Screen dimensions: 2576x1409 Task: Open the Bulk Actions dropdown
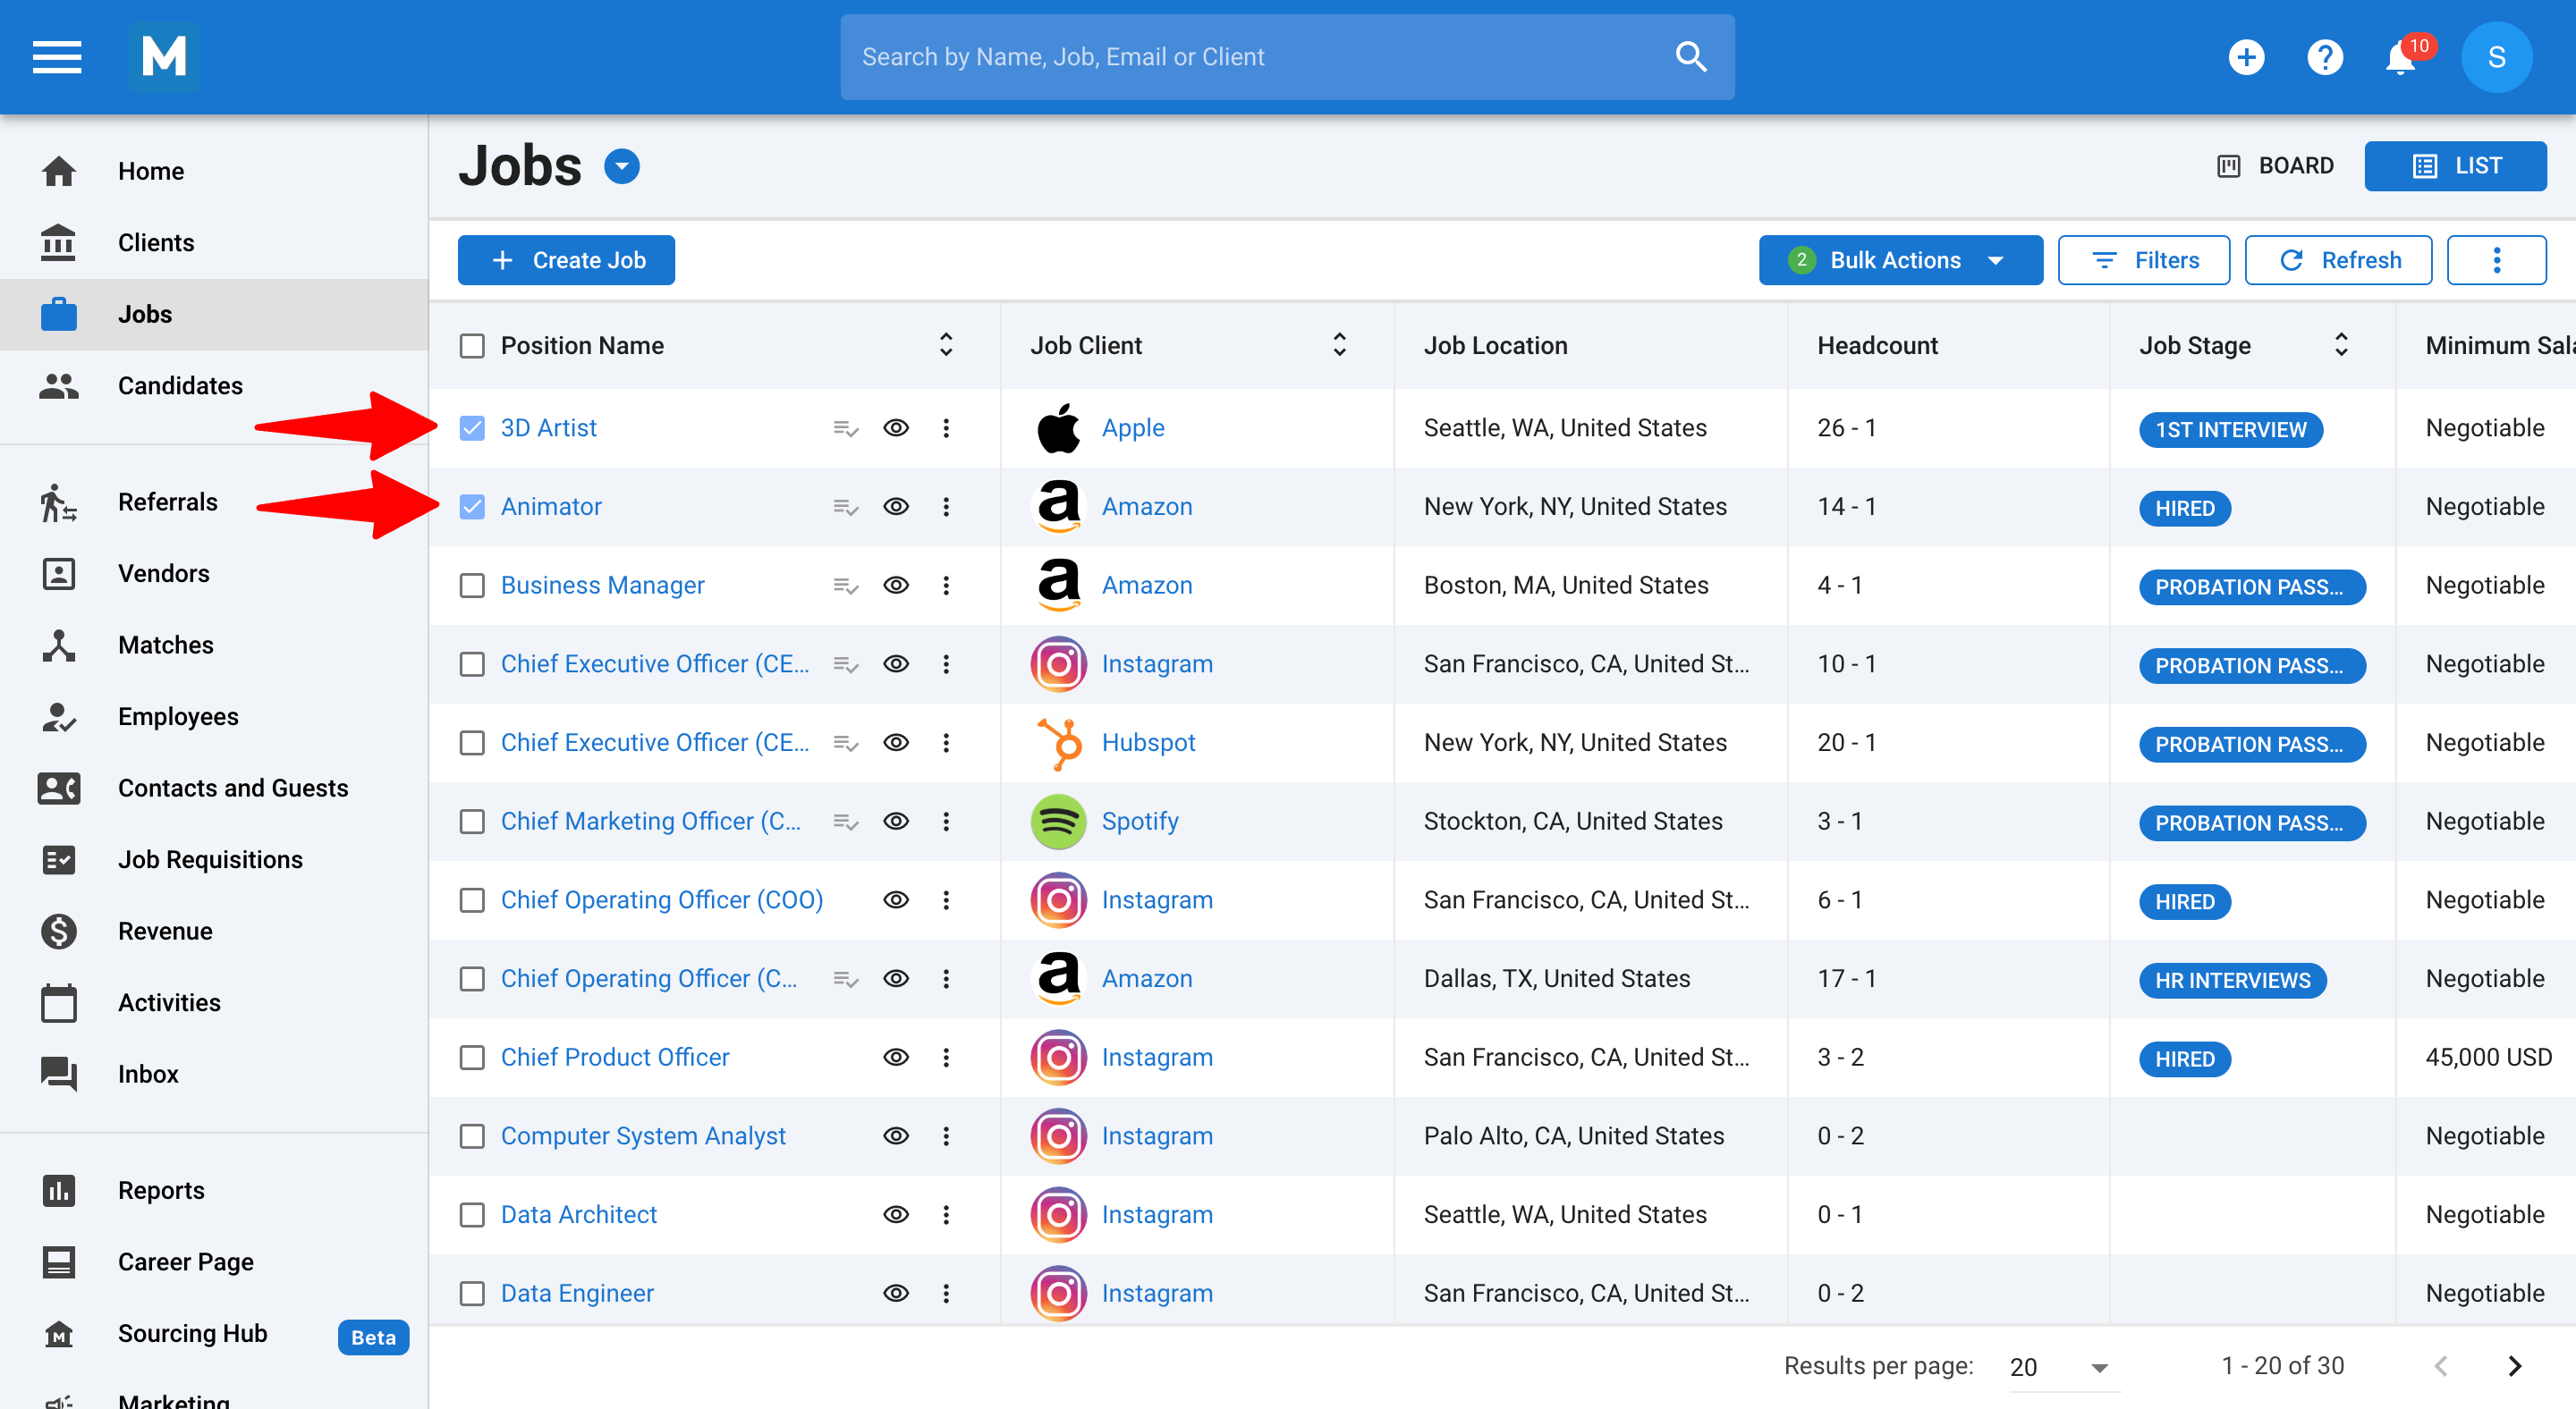click(1900, 260)
